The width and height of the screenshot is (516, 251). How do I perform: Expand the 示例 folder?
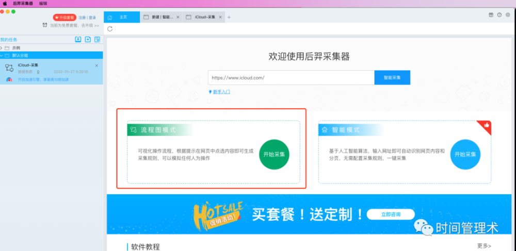(x=2, y=48)
